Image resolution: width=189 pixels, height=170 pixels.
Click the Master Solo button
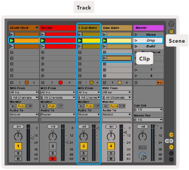[143, 148]
